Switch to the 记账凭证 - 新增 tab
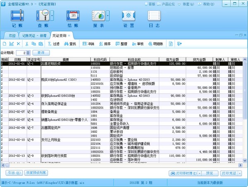The height and width of the screenshot is (187, 248). pos(33,35)
